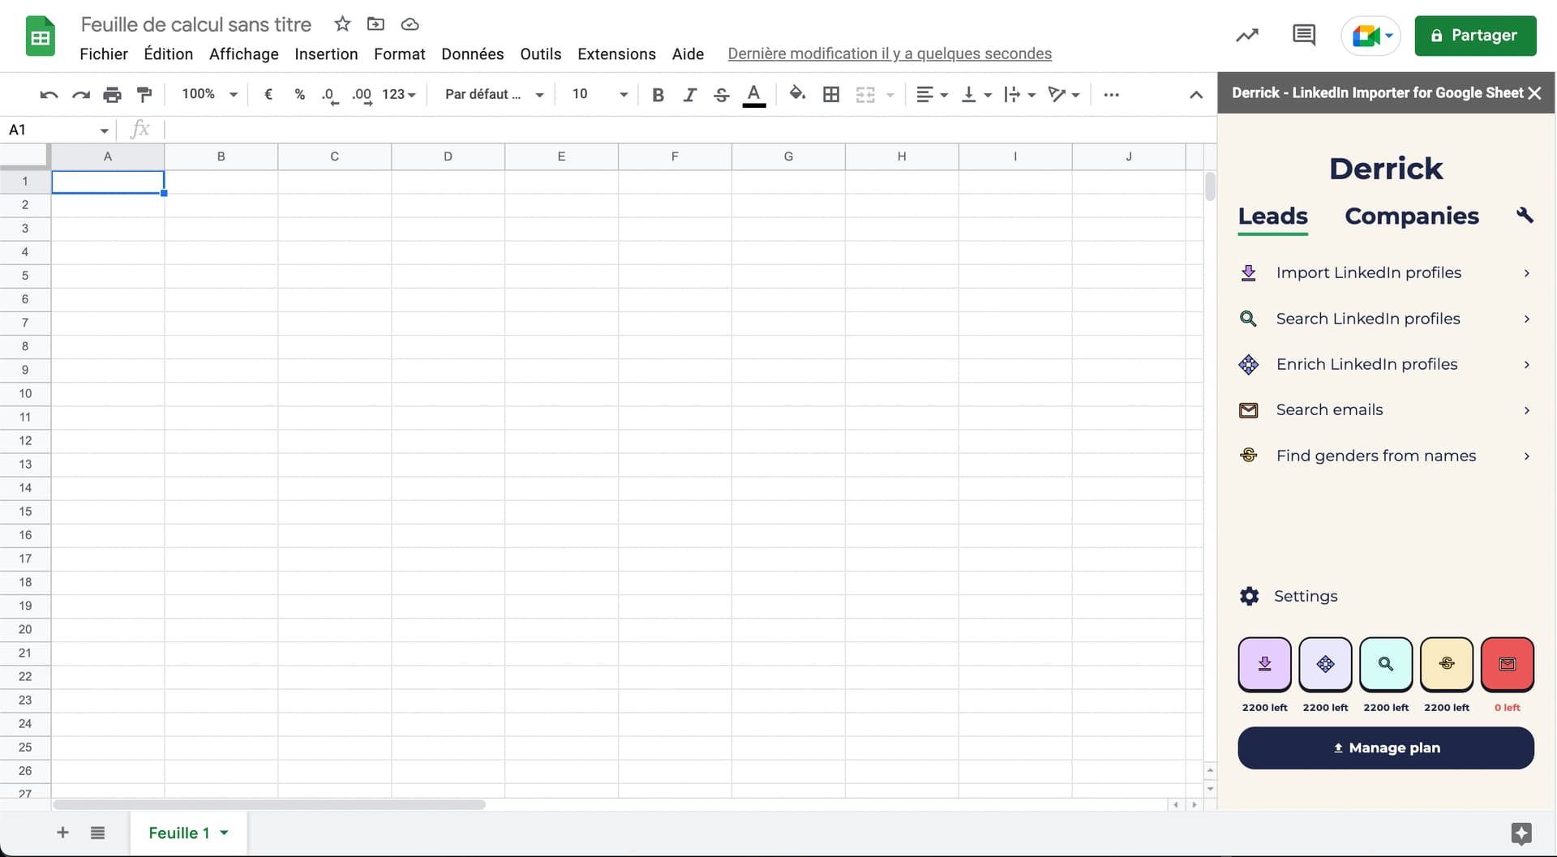Screen dimensions: 1557x857
Task: Click the Partager button
Action: point(1475,36)
